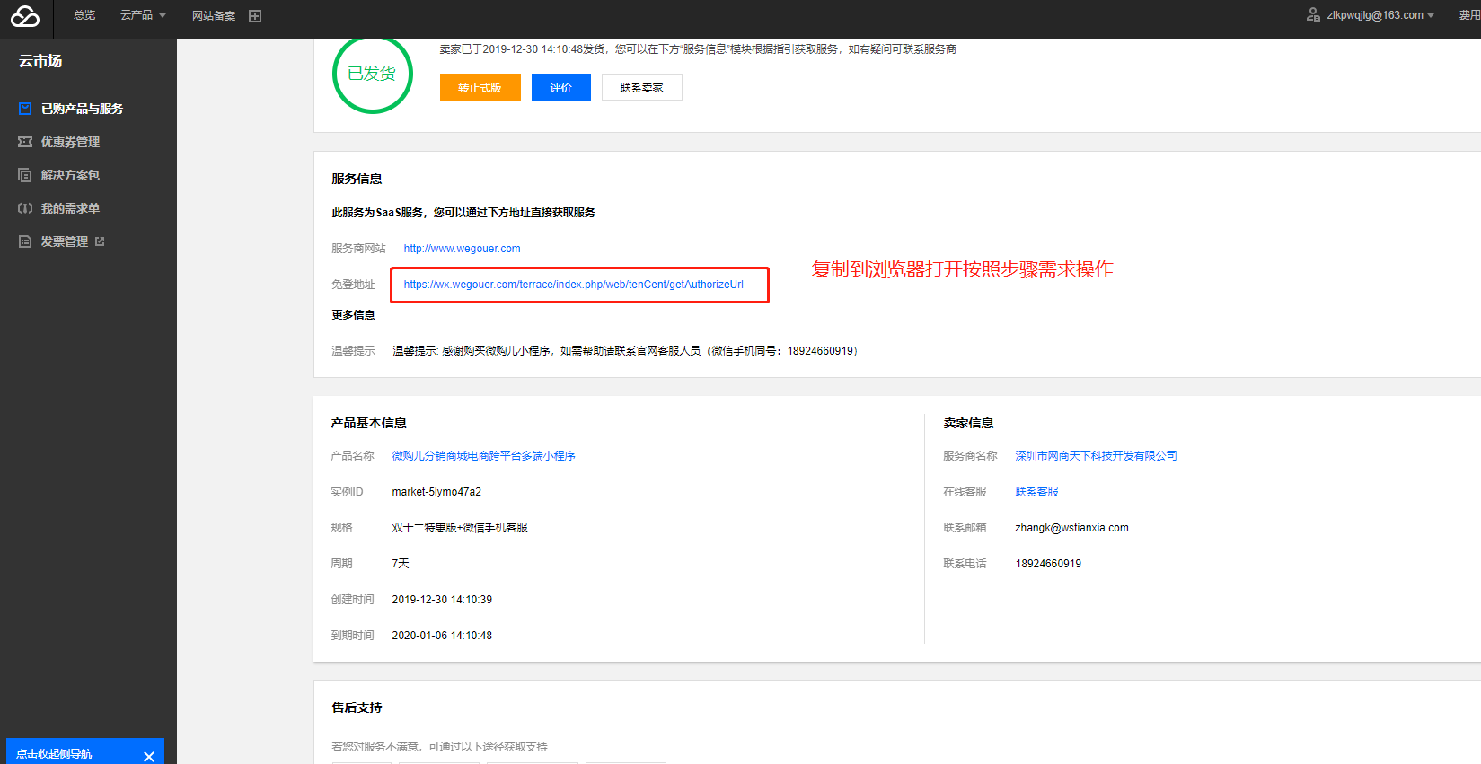This screenshot has height=764, width=1481.
Task: Click the 评价 blue button
Action: click(x=561, y=87)
